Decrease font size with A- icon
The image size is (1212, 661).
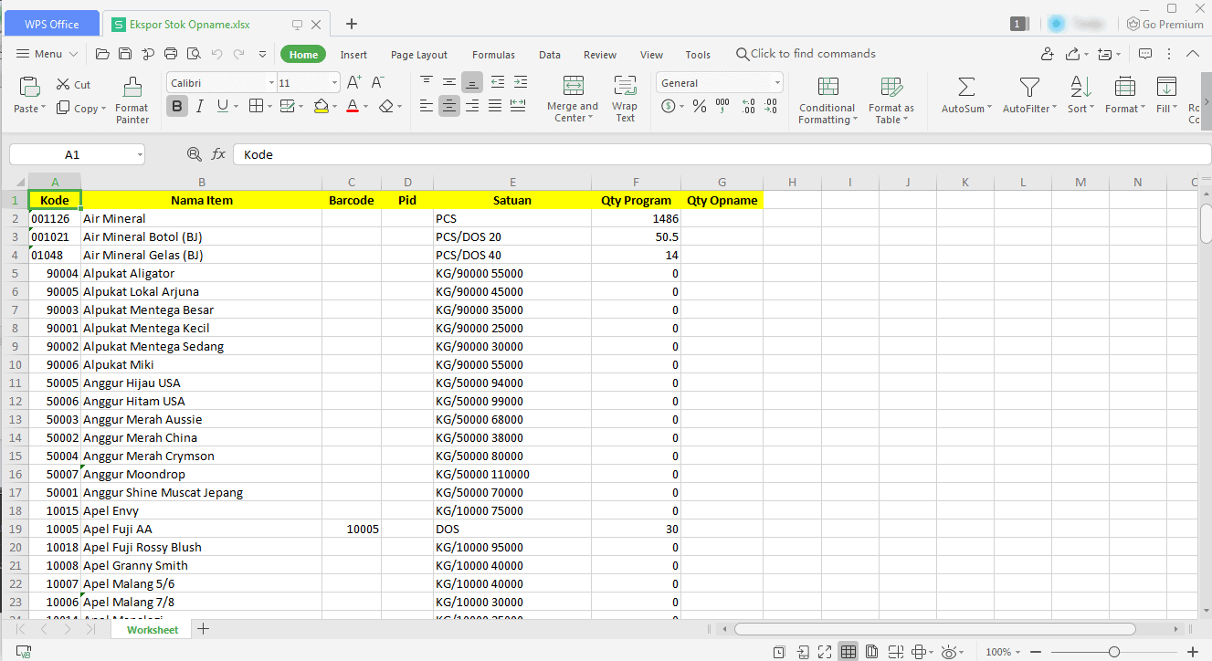(377, 82)
